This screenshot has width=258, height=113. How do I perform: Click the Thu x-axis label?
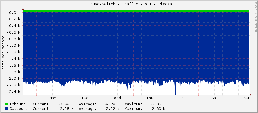150,98
